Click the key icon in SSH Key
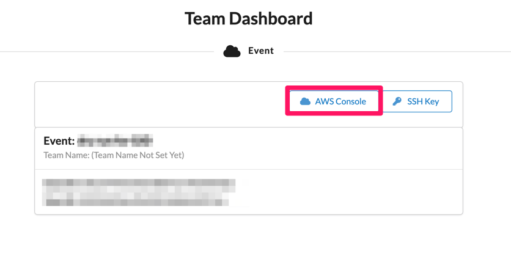The image size is (511, 265). tap(397, 101)
